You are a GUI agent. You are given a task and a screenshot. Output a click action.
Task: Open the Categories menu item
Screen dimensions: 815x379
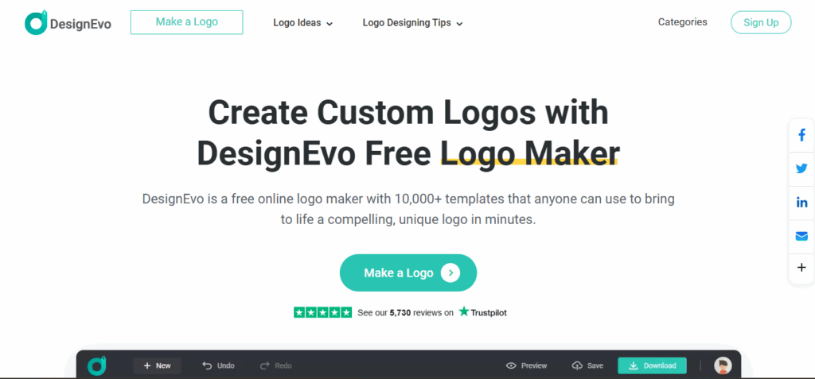(x=682, y=21)
